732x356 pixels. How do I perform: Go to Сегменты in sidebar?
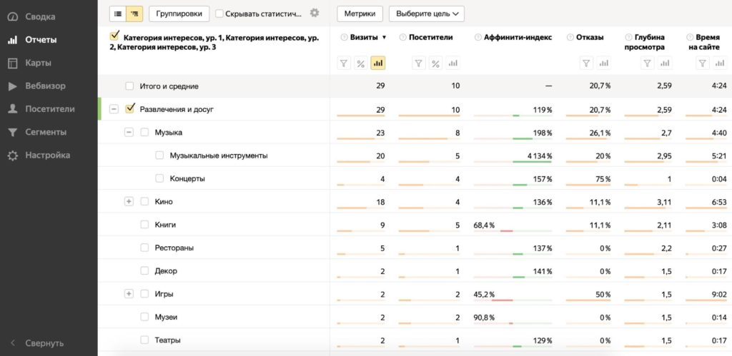[45, 132]
